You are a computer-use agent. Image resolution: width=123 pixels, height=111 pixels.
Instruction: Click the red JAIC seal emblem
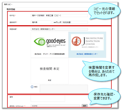pos(76,41)
